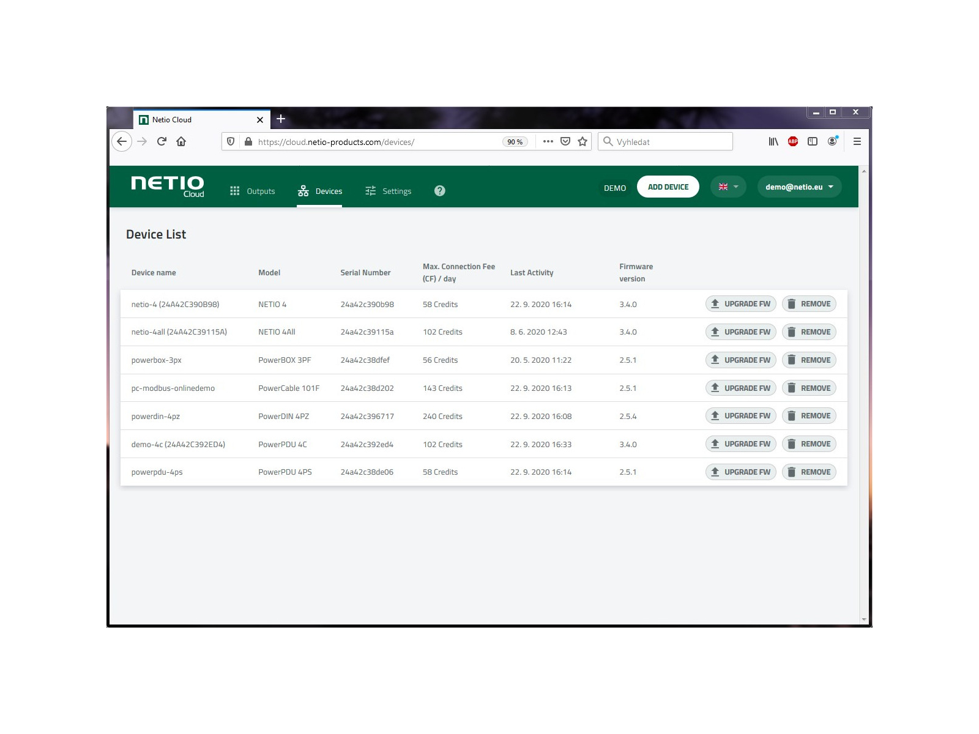Viewport: 979px width, 734px height.
Task: Bookmark this page with the star
Action: 583,141
